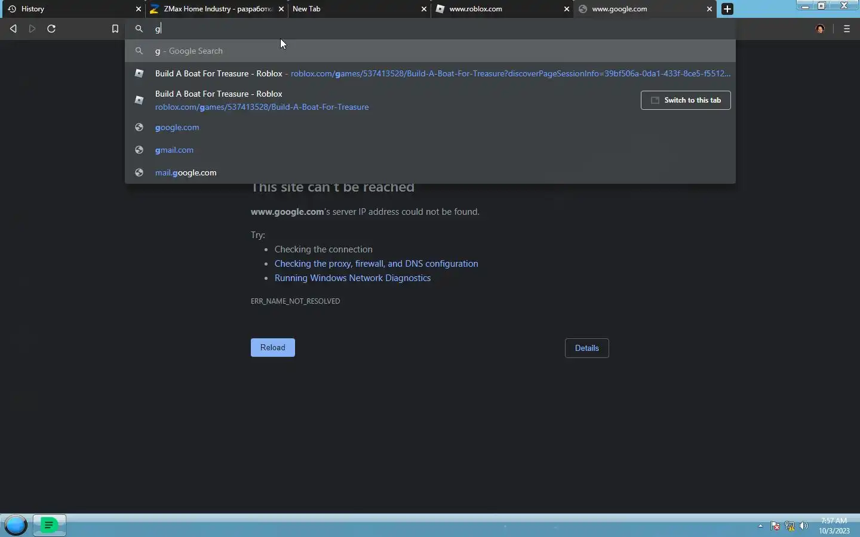Select the www.google.com tab
860x537 pixels.
click(x=644, y=9)
